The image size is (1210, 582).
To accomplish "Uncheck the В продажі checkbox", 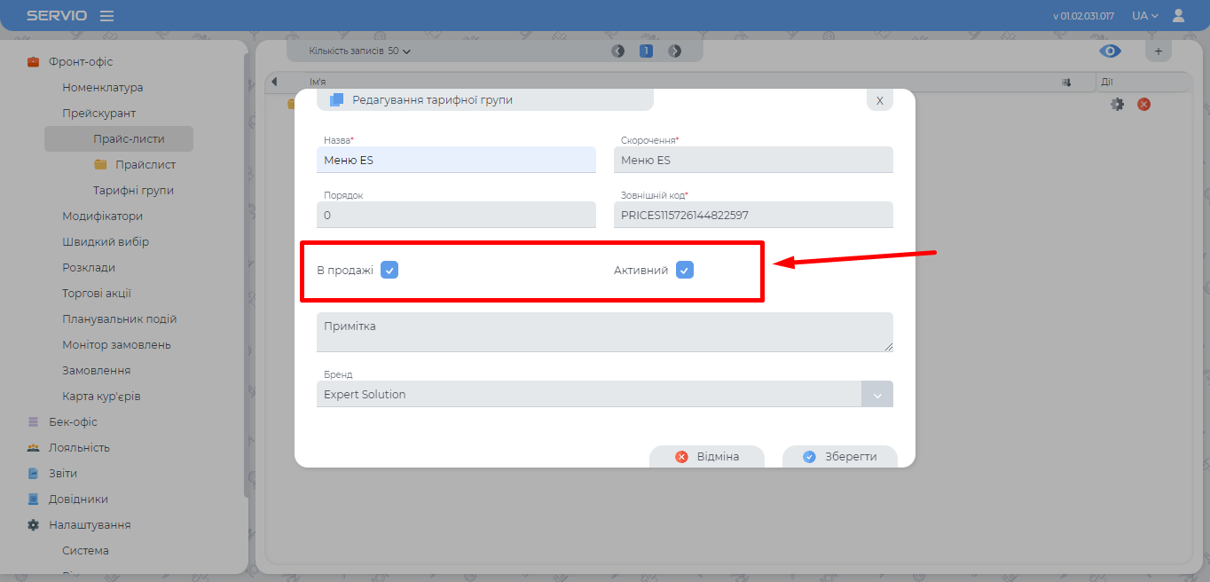I will (389, 270).
